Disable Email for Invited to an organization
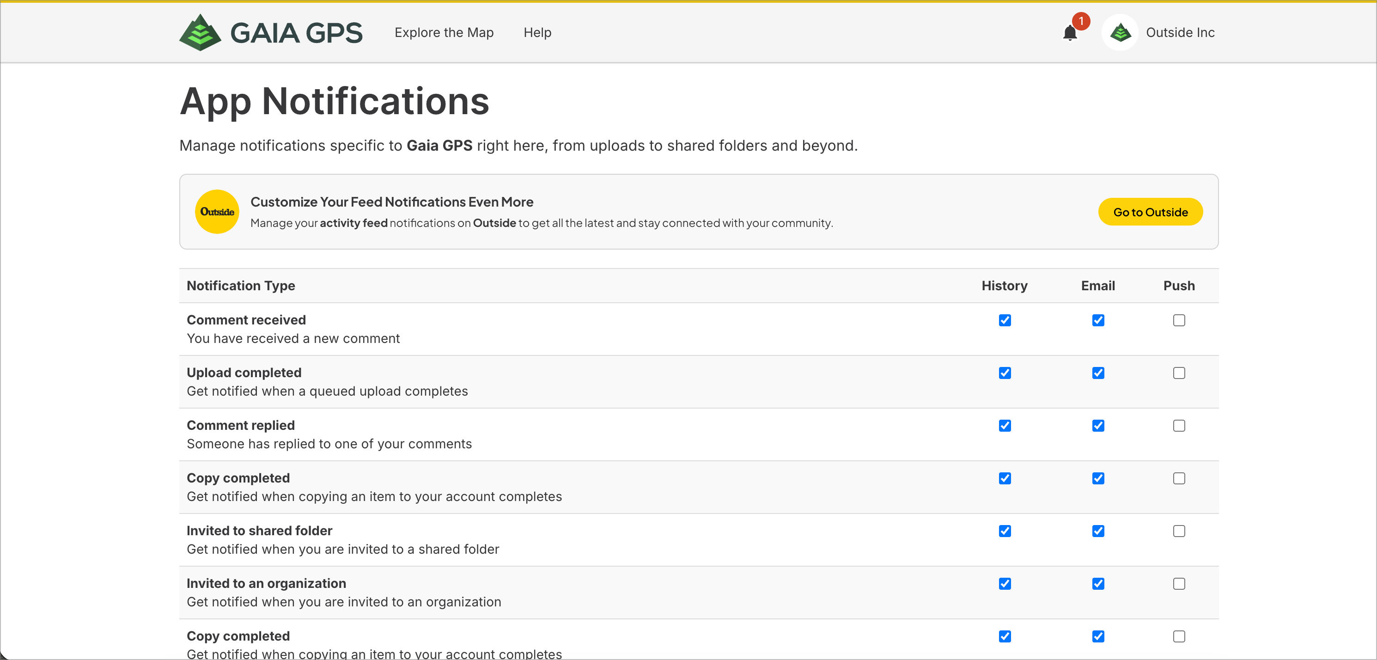The width and height of the screenshot is (1377, 660). (x=1098, y=584)
